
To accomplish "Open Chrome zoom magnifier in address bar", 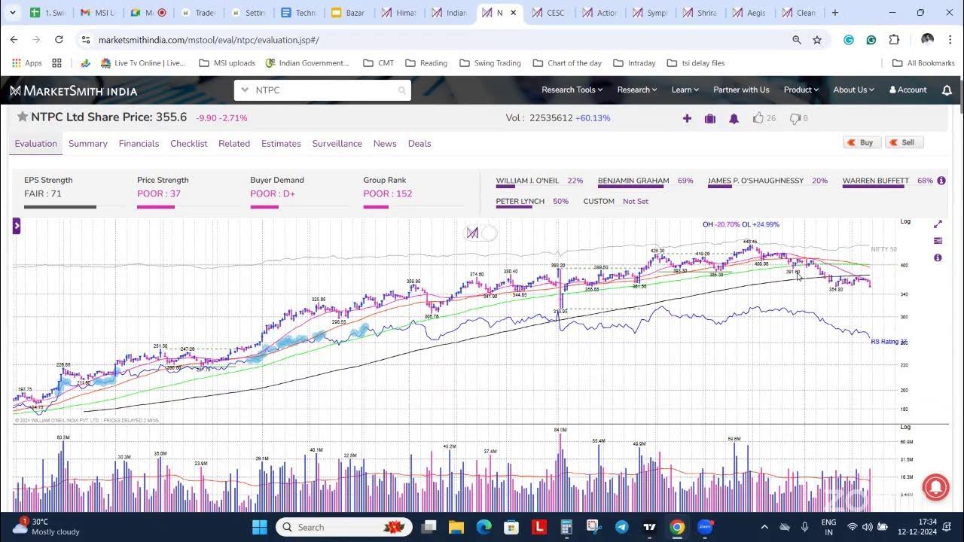I will pyautogui.click(x=797, y=39).
